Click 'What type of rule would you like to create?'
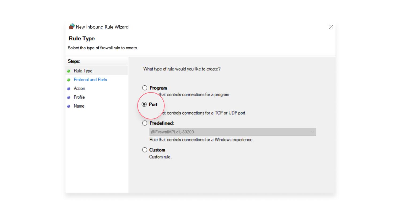Screen dimensions: 401x214 [x=182, y=69]
